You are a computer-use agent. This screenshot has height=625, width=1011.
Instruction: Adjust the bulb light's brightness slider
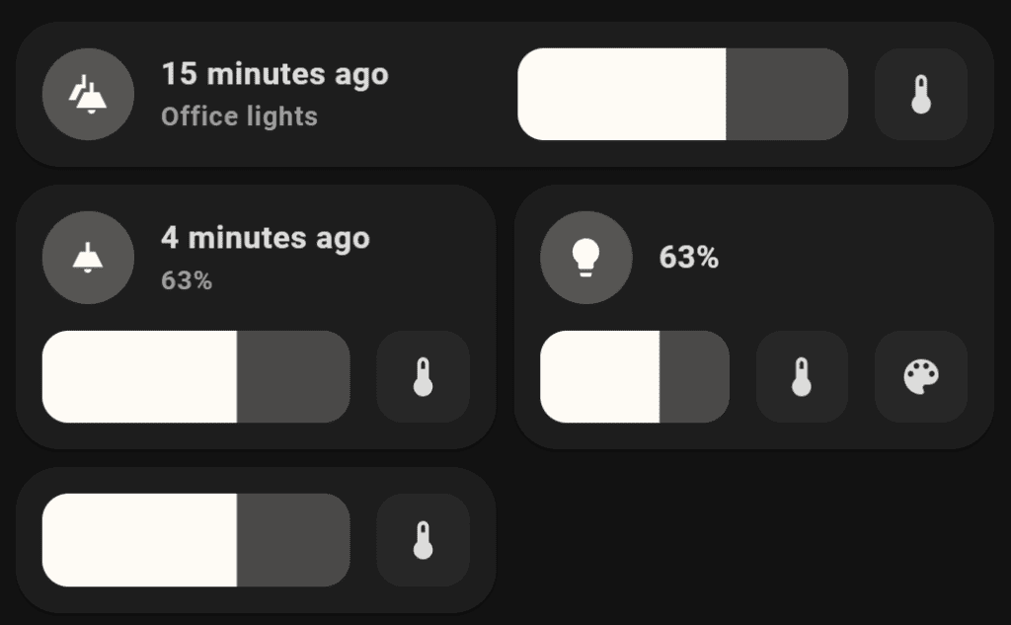tap(635, 376)
